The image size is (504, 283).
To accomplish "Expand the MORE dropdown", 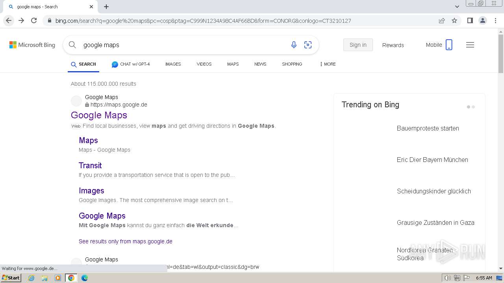I will click(328, 64).
